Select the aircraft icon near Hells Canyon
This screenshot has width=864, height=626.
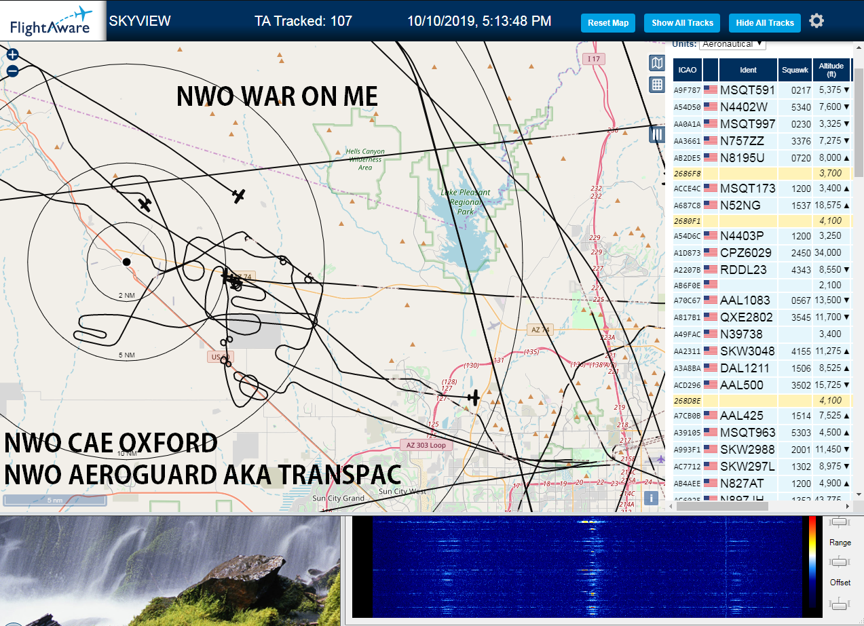tap(238, 195)
